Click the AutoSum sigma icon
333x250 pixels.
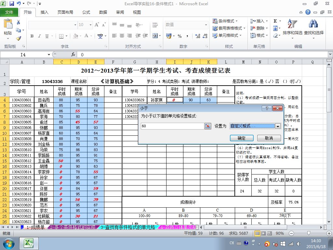[275, 21]
